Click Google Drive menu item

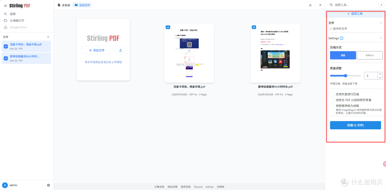click(18, 27)
